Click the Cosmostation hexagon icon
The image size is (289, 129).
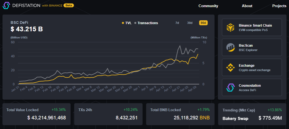[x=230, y=87]
